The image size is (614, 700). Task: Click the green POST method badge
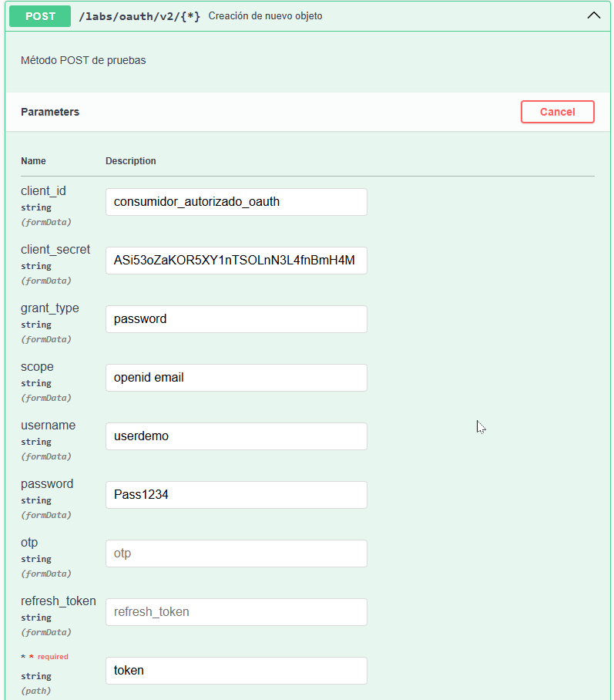click(x=40, y=16)
